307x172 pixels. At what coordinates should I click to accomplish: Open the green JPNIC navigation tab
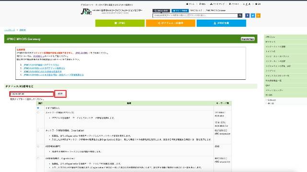click(120, 23)
